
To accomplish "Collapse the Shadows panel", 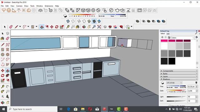I will tap(178, 79).
